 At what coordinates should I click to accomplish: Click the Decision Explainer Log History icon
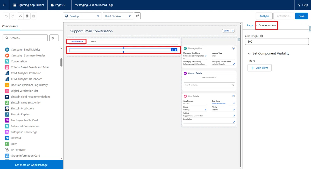click(x=7, y=85)
